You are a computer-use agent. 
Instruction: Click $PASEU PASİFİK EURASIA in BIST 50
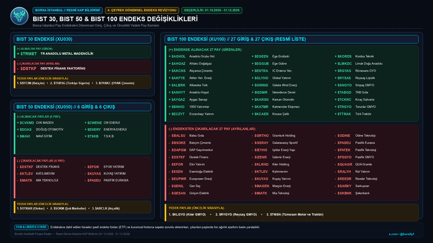click(106, 180)
